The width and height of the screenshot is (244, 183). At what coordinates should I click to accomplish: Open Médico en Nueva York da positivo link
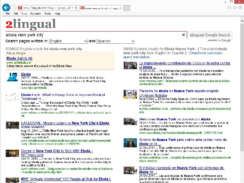tap(175, 119)
